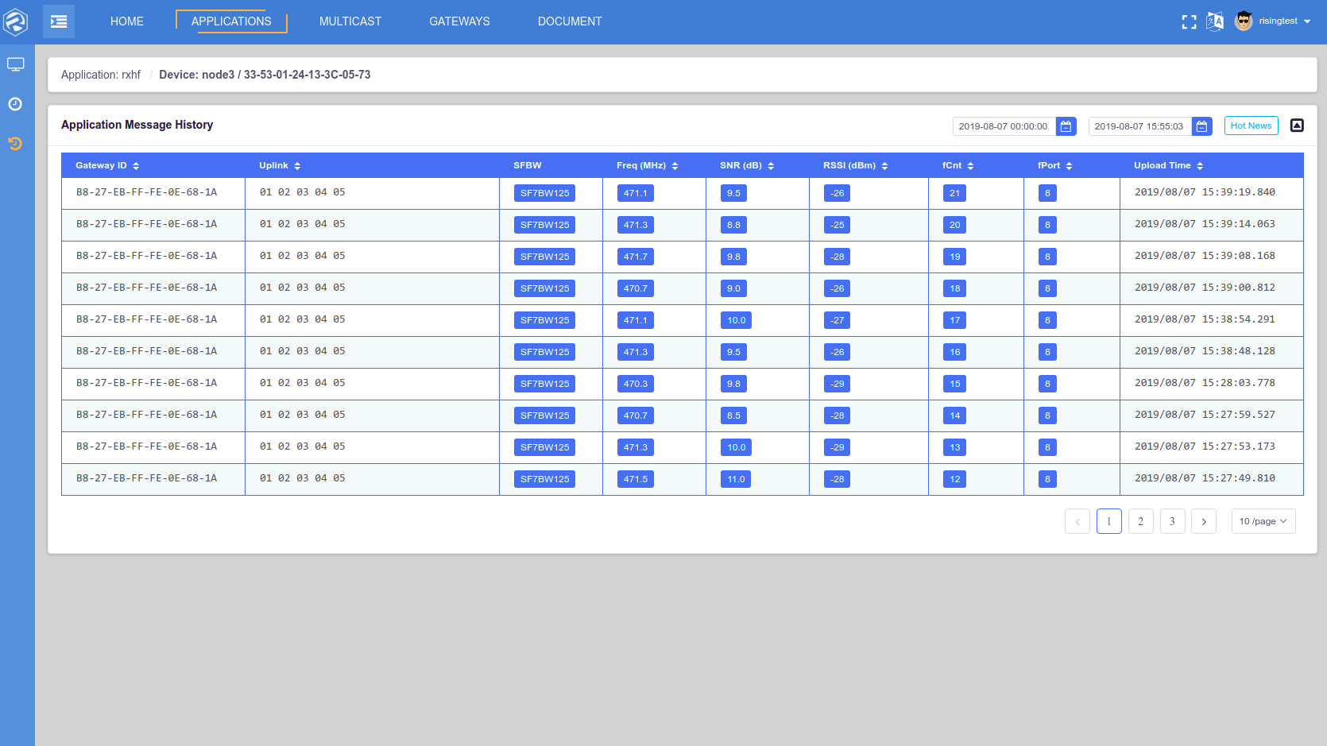The image size is (1327, 746).
Task: Open the 10 /page size dropdown
Action: pyautogui.click(x=1263, y=521)
